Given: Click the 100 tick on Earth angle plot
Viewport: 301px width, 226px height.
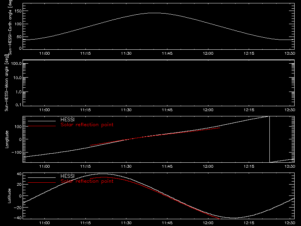Looking at the screenshot, I should [x=18, y=24].
